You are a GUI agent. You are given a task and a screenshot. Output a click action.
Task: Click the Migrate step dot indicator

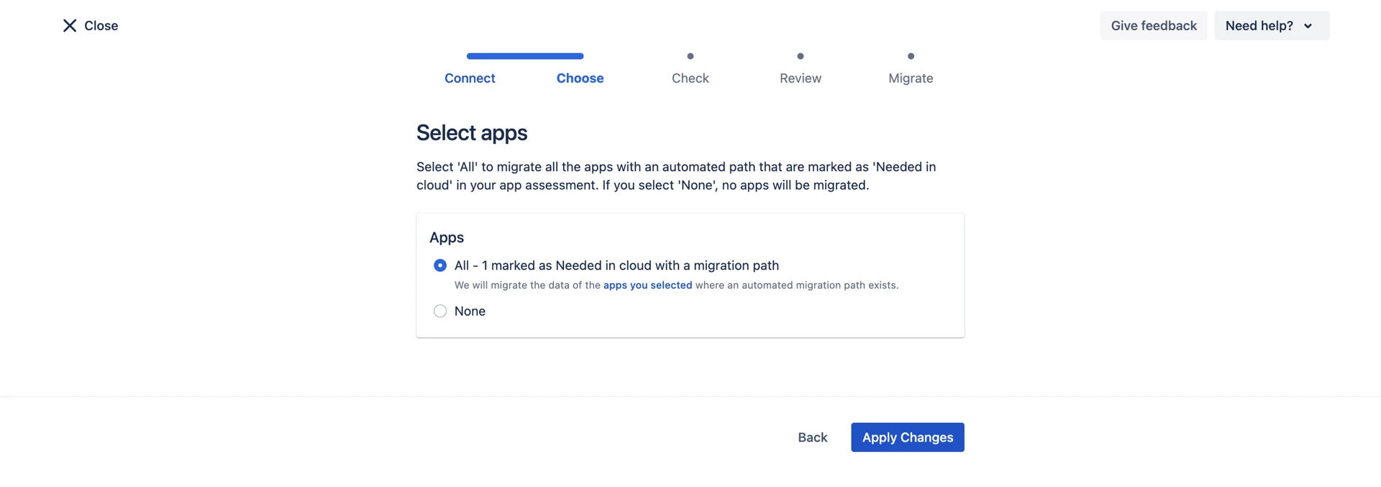pyautogui.click(x=911, y=56)
